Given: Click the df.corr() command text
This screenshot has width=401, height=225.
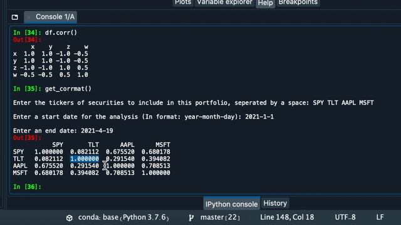Looking at the screenshot, I should [61, 32].
